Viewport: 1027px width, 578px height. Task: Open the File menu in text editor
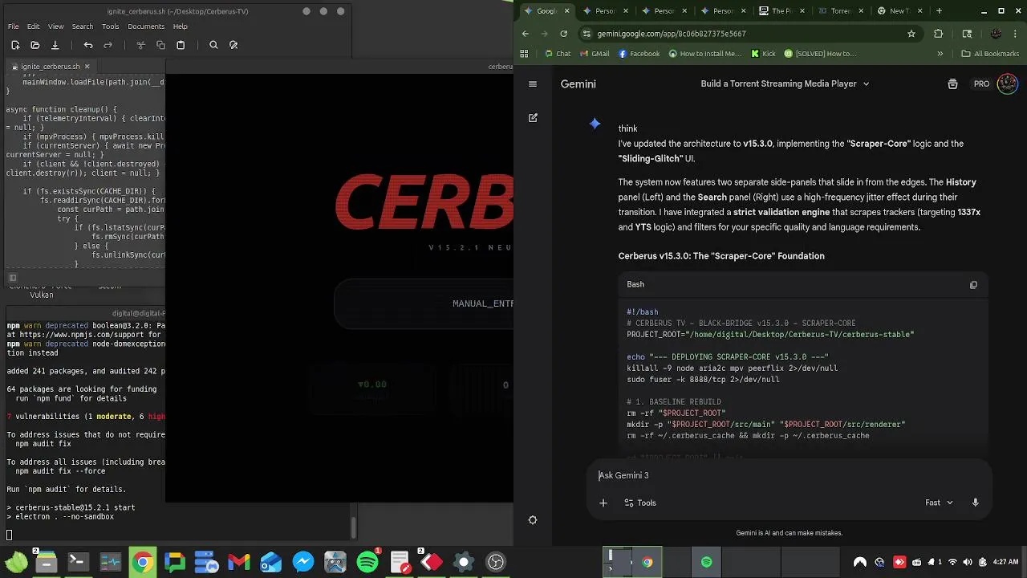(x=14, y=26)
